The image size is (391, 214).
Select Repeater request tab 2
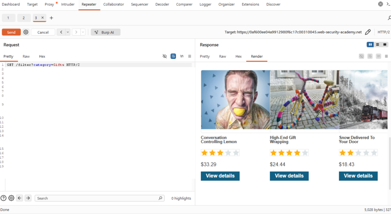click(x=24, y=18)
